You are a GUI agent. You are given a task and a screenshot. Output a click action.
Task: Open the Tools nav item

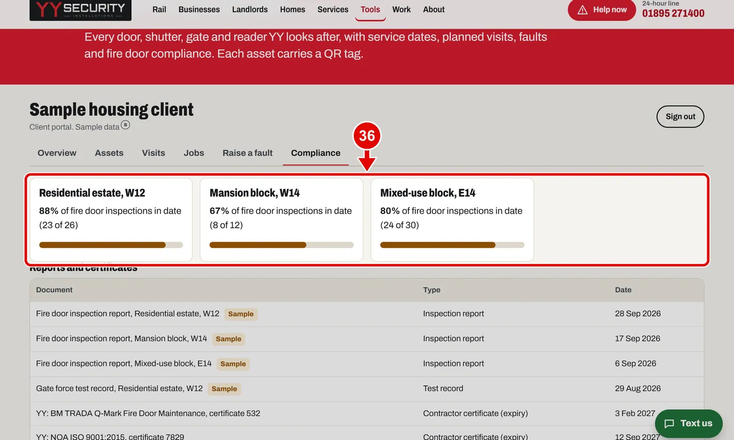coord(370,9)
